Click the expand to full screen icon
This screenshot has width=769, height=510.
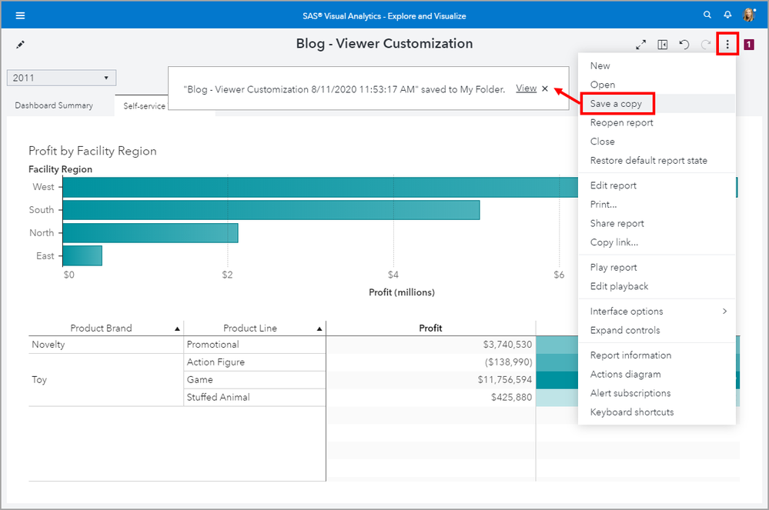click(640, 45)
